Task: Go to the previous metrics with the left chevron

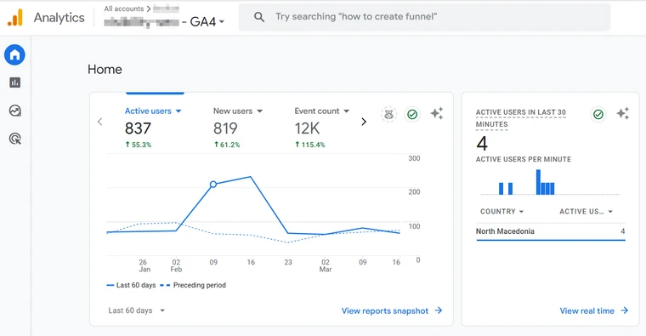Action: [99, 122]
